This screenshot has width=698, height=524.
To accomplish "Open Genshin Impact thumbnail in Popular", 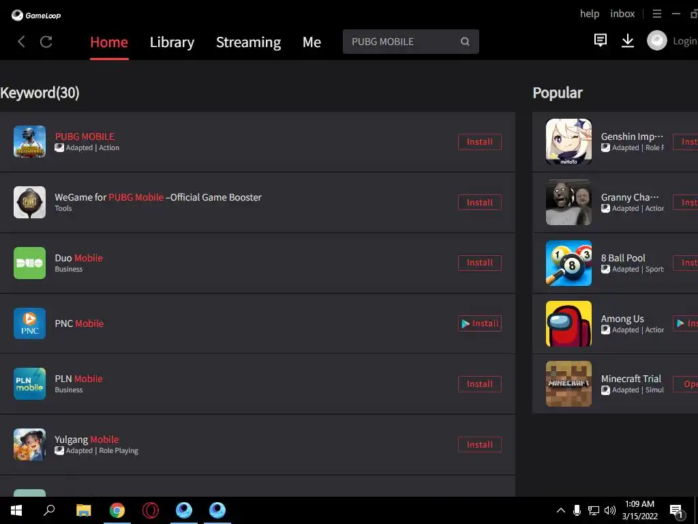I will [569, 142].
